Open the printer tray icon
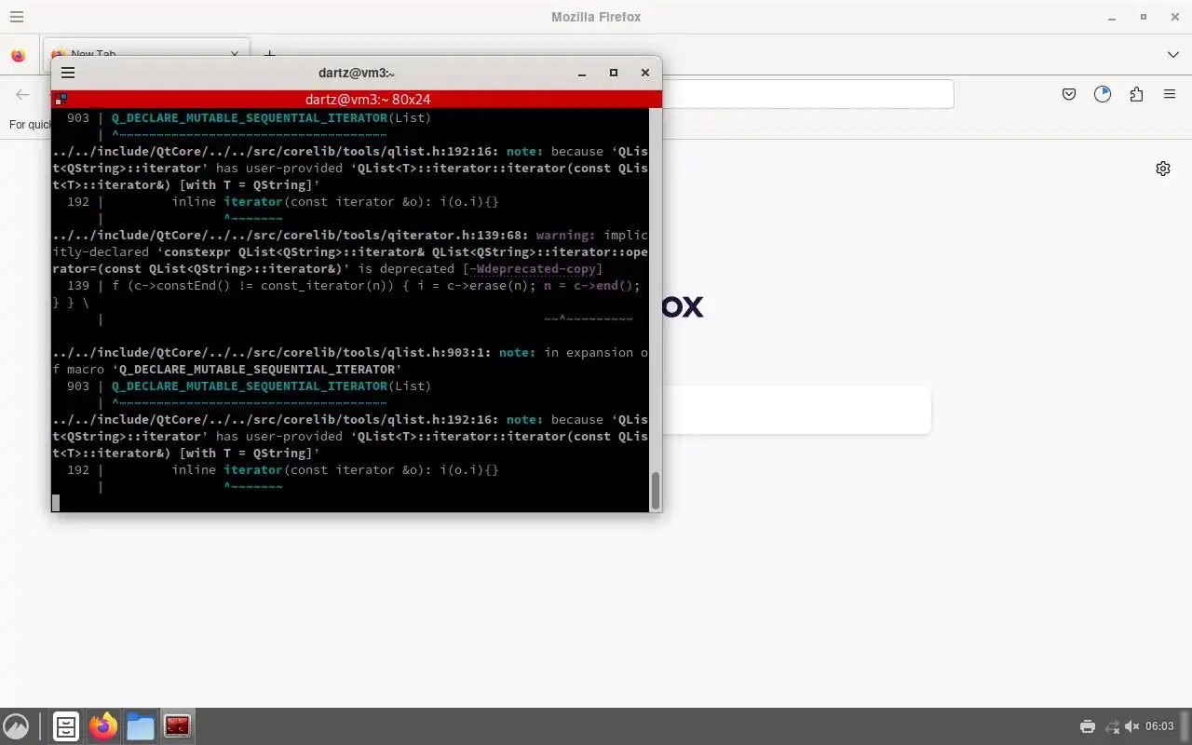This screenshot has height=745, width=1192. point(1087,726)
